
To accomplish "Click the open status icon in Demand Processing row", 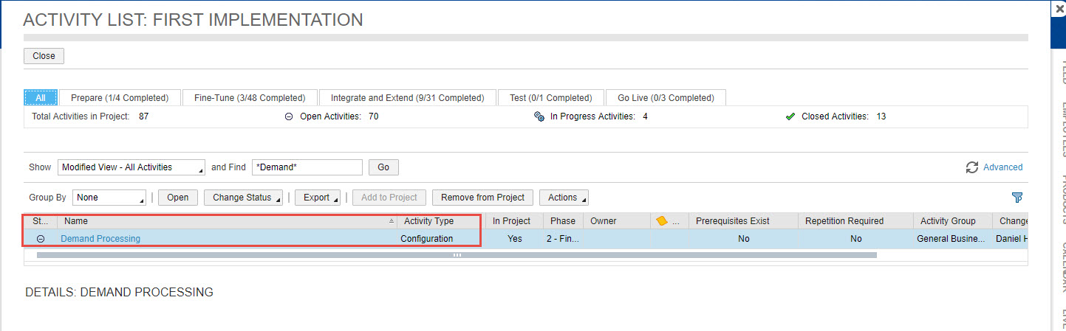I will coord(41,239).
